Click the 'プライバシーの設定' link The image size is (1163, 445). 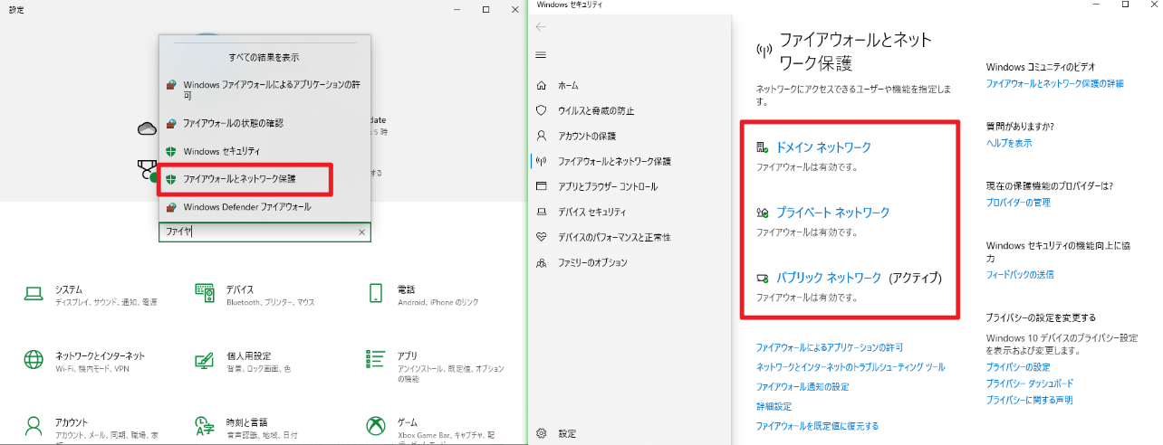(x=1018, y=367)
